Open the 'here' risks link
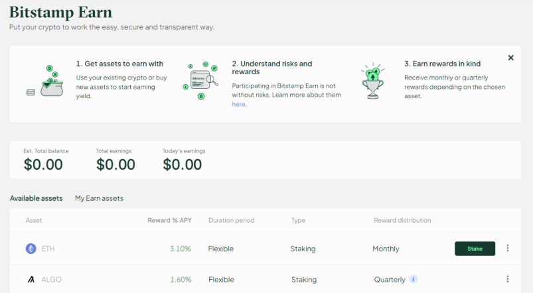Screen dimensions: 533x293 tap(239, 104)
